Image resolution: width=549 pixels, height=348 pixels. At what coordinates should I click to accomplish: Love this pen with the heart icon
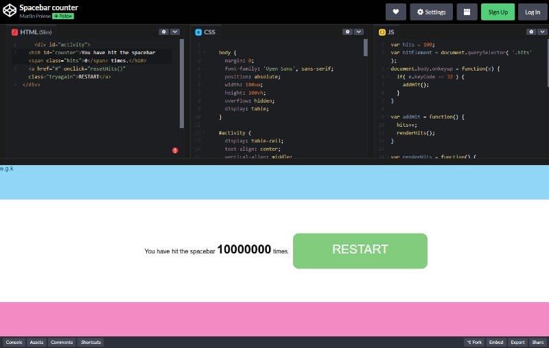click(x=396, y=12)
